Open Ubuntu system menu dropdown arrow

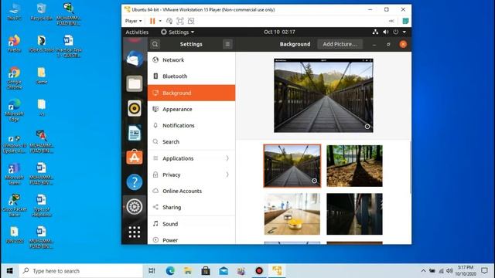(x=404, y=32)
